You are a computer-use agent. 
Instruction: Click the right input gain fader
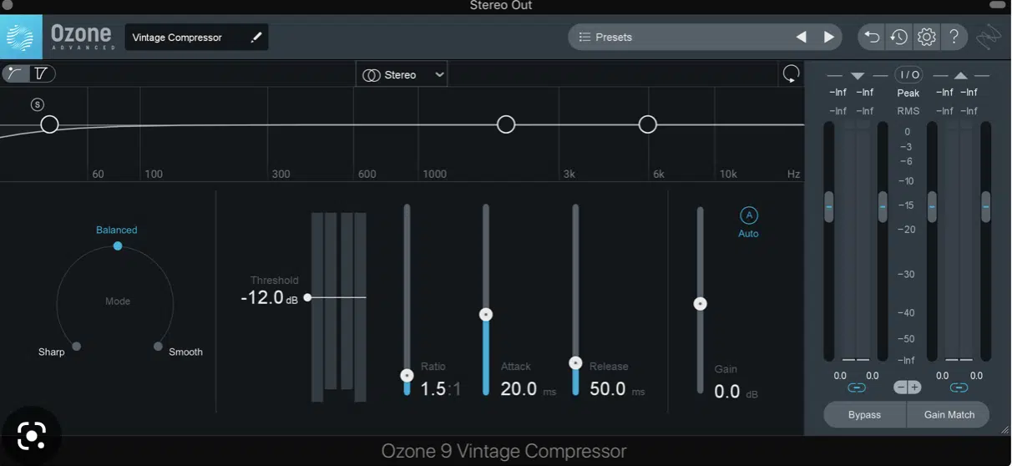pos(883,206)
